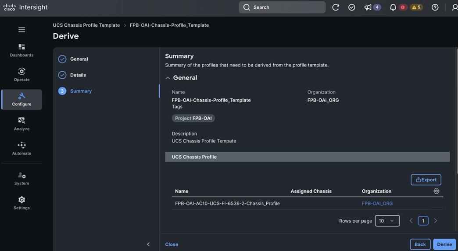Click the Export button
The width and height of the screenshot is (458, 251).
[x=426, y=180]
